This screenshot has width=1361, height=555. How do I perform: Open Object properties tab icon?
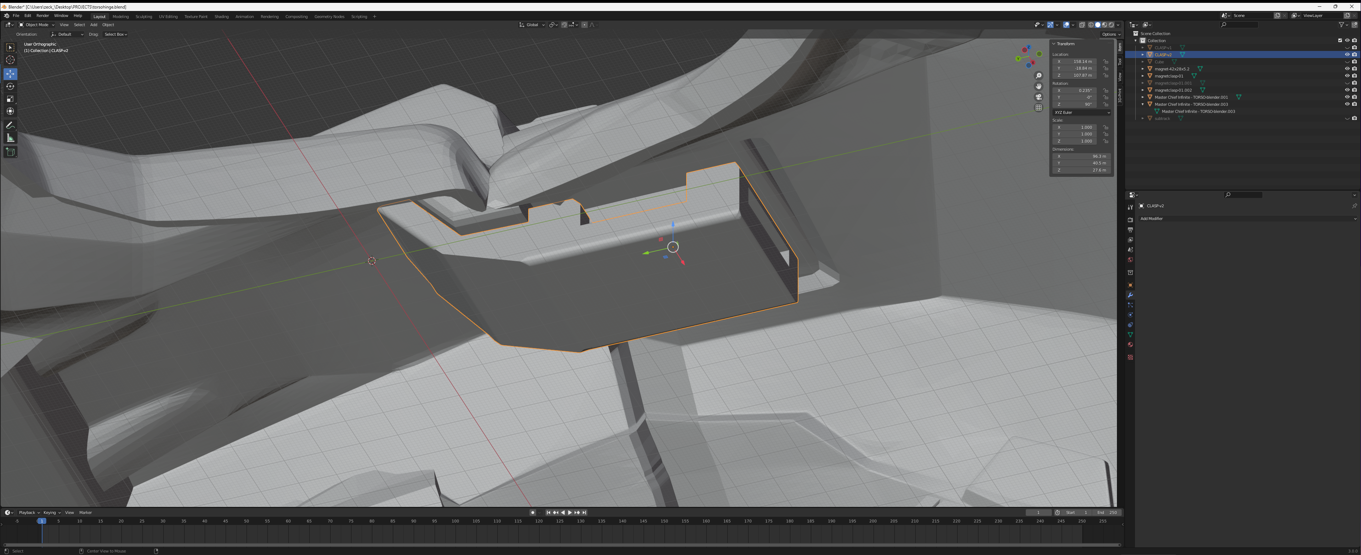point(1130,285)
